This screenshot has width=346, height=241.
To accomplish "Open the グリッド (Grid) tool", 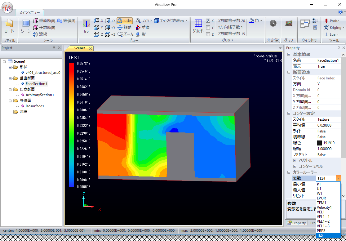I will (198, 25).
